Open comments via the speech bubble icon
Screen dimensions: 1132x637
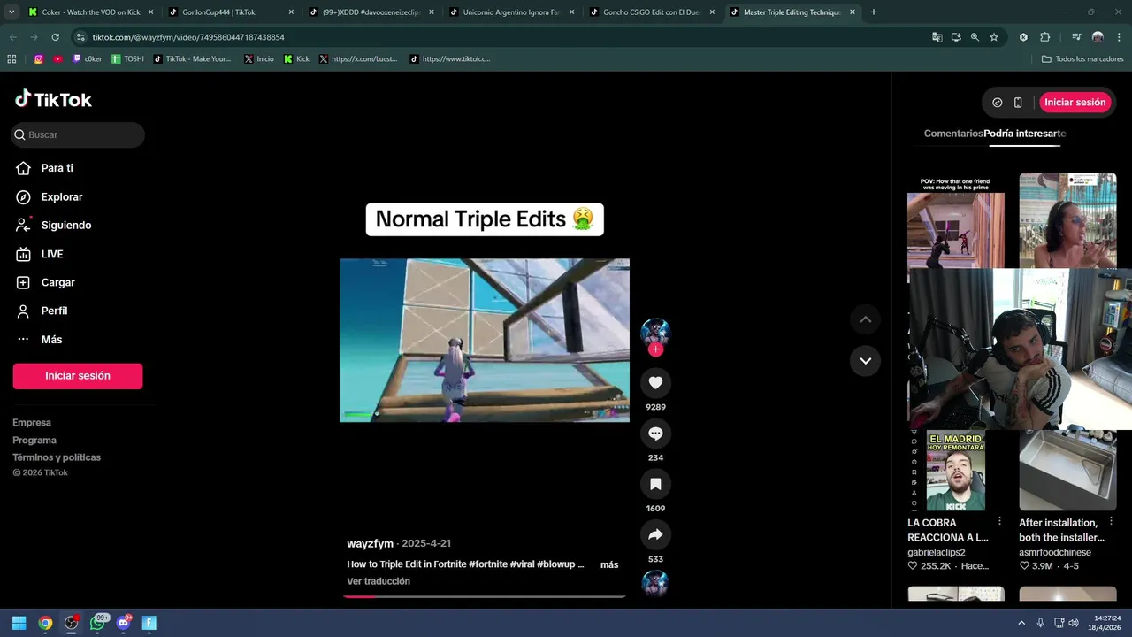coord(655,434)
